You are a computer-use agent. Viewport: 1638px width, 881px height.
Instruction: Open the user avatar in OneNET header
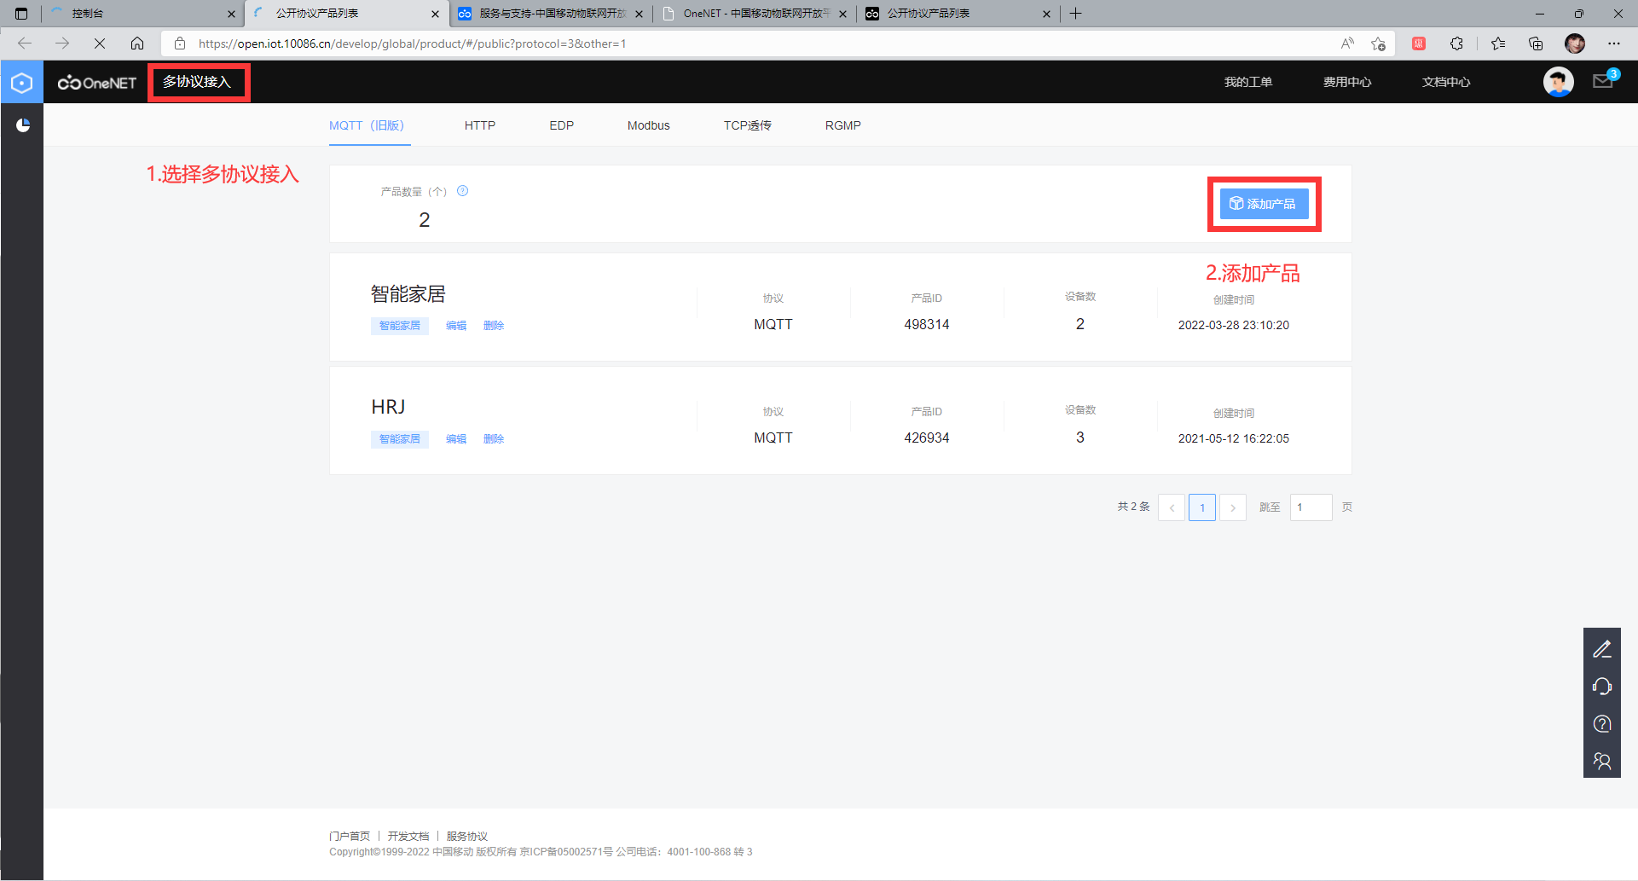[1558, 82]
